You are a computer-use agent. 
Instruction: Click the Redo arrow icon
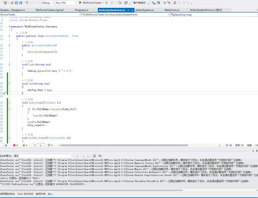tap(34, 3)
